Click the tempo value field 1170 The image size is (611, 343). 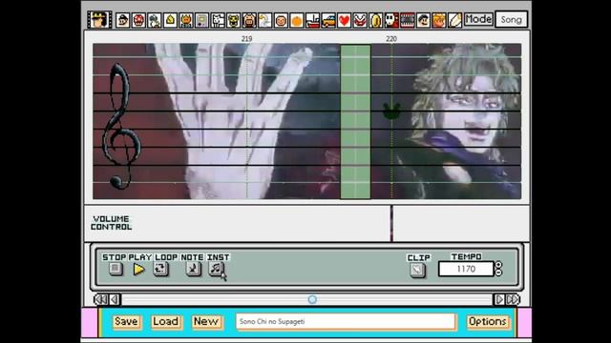466,269
